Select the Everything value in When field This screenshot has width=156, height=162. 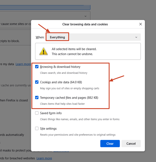pos(57,37)
